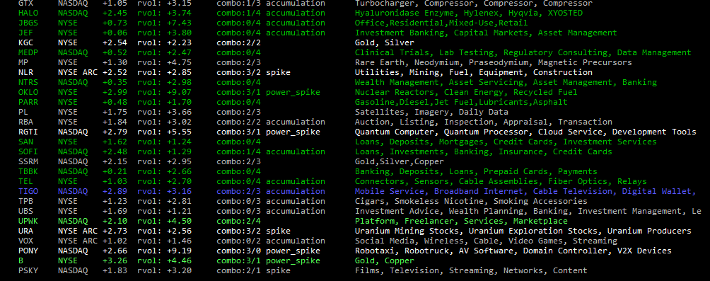
Task: Select the SOFI ticker symbol
Action: click(x=28, y=152)
